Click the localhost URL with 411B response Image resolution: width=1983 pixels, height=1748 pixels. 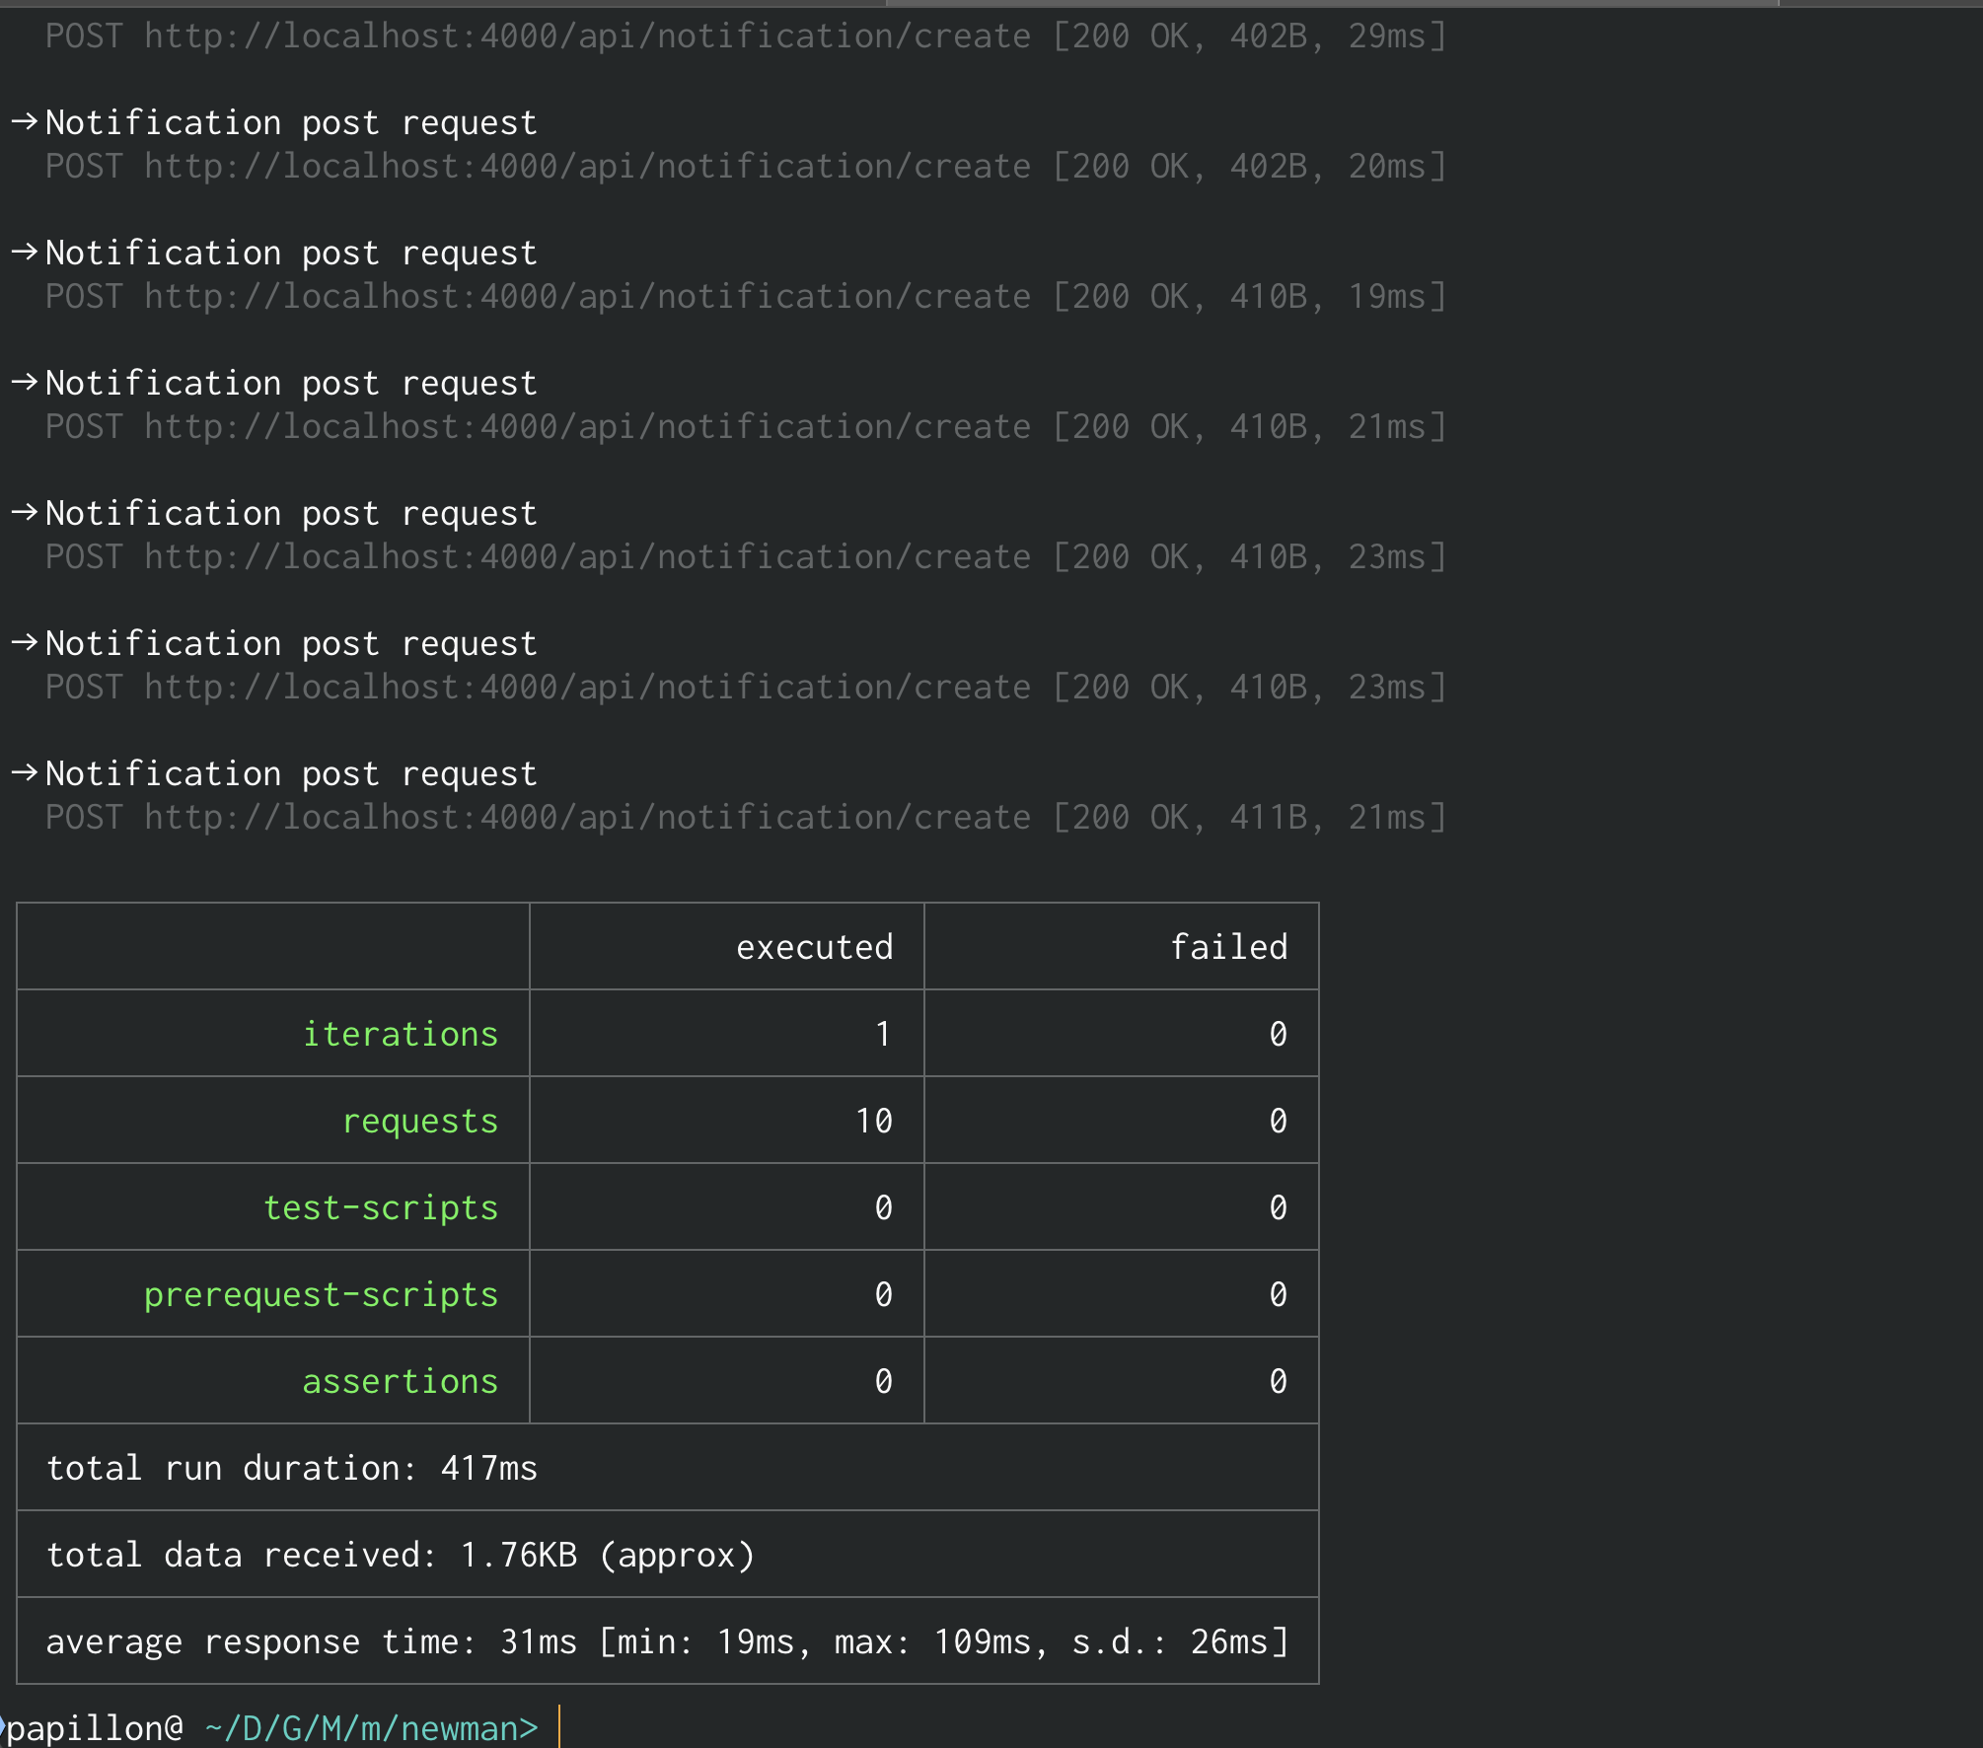587,818
